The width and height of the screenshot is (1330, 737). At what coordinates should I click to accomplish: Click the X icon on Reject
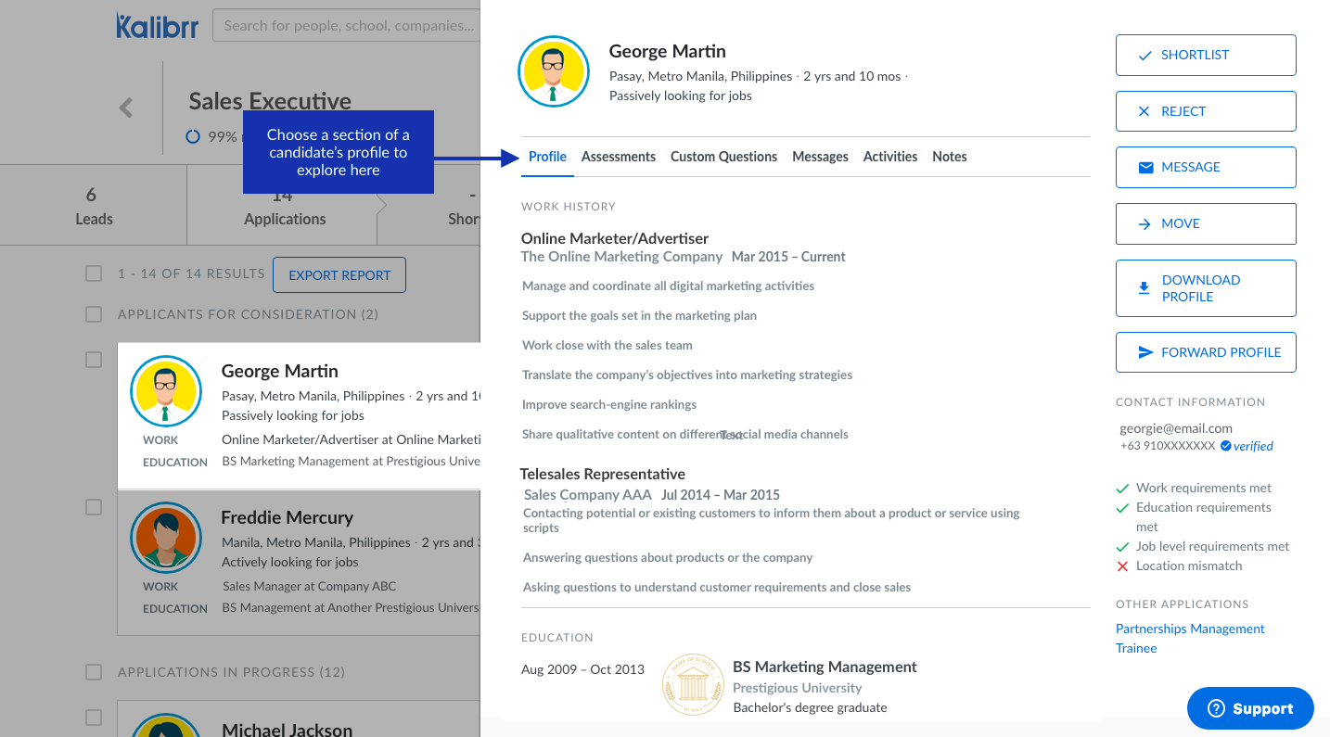1145,111
